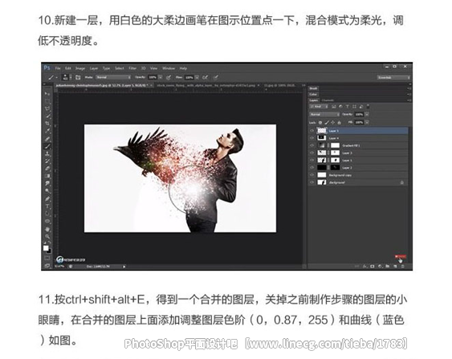Hide the top selected Layer 5
452x359 pixels.
[312, 131]
